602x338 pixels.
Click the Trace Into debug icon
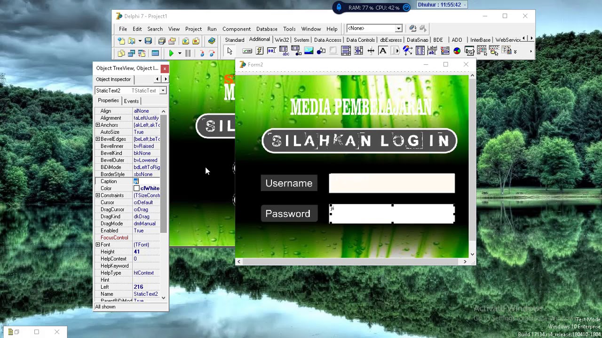click(202, 53)
